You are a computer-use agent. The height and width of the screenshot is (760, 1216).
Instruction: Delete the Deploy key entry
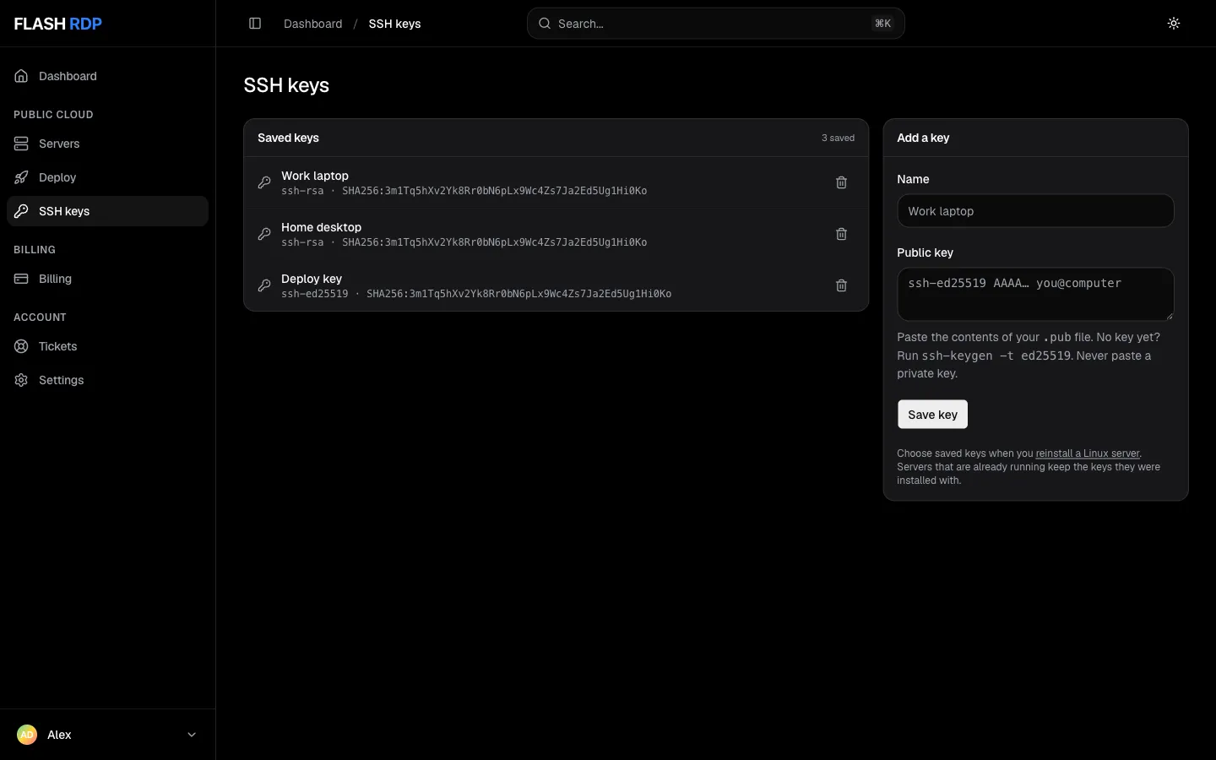(841, 285)
